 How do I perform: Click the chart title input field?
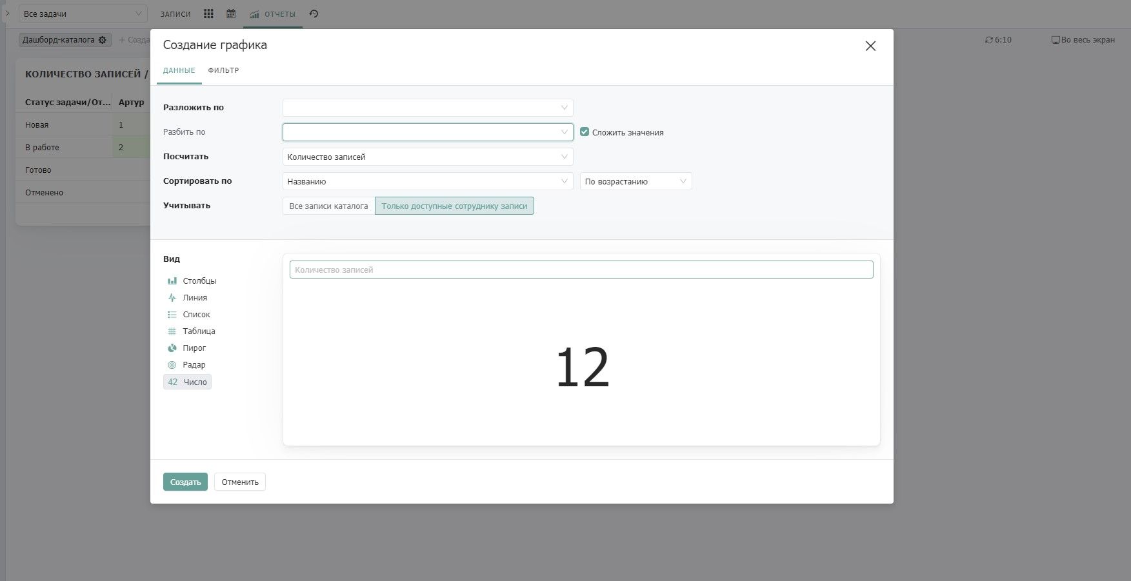point(581,270)
